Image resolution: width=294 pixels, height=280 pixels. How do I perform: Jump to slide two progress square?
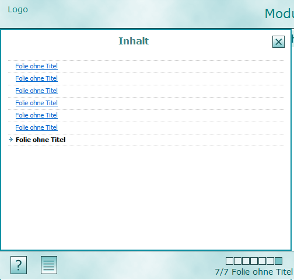coord(237,261)
